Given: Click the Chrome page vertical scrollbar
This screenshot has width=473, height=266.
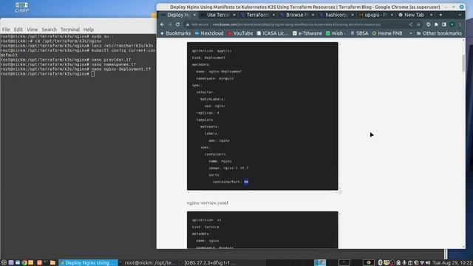Looking at the screenshot, I should (x=463, y=64).
